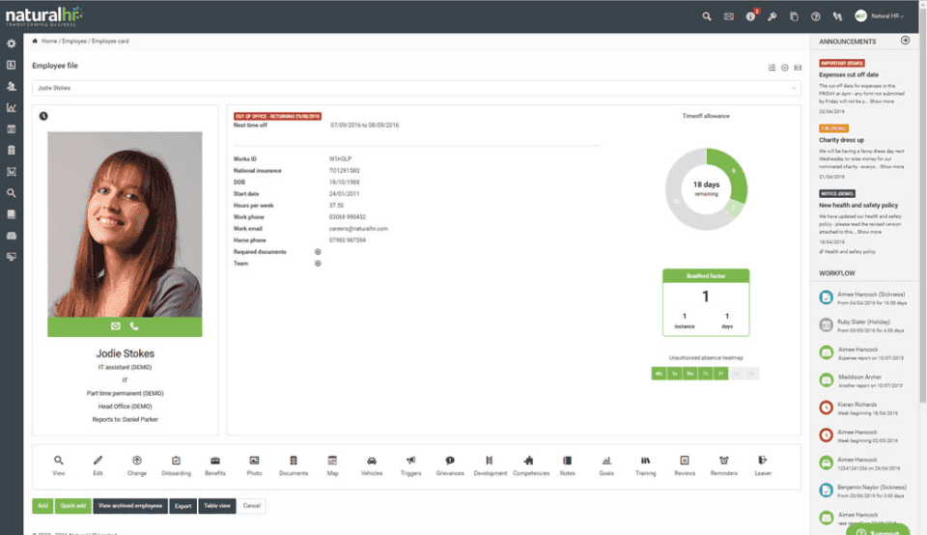Screen dimensions: 927x535
Task: Click the phone icon under employee photo
Action: 134,326
